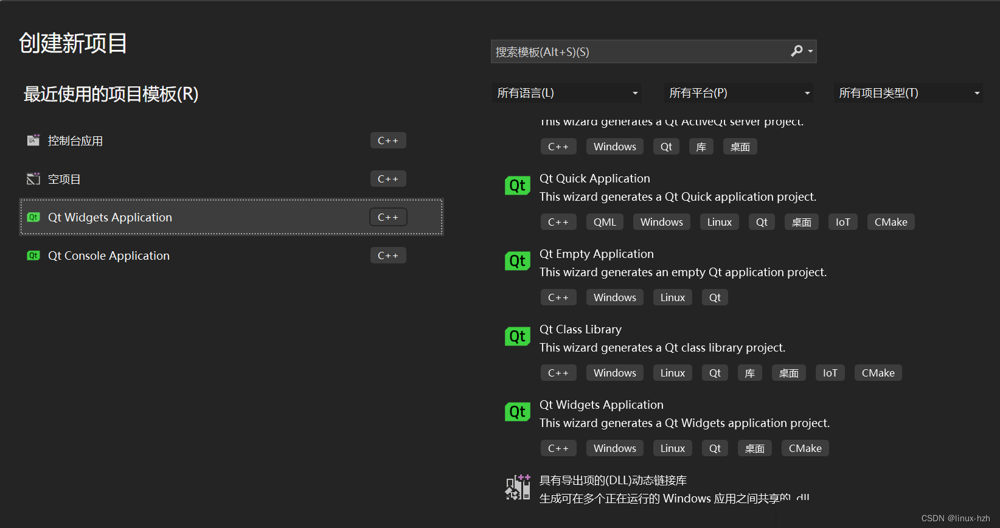
Task: Click IoT tag under Qt Quick Application
Action: (843, 222)
